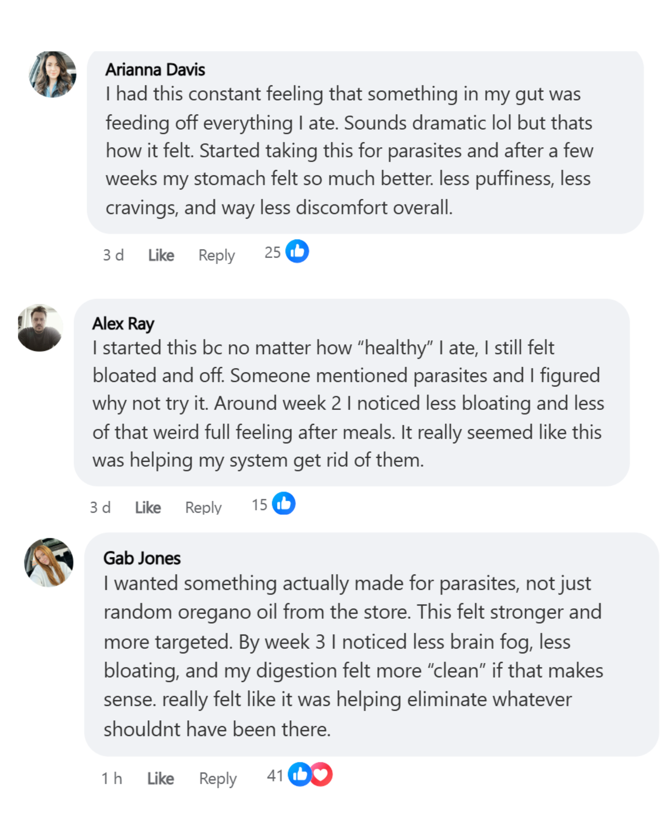Click the thumbs-up reaction icon on Alex Ray's comment

[284, 503]
